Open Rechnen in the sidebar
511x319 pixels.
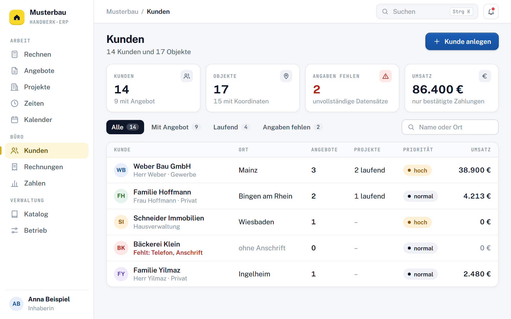pos(47,54)
